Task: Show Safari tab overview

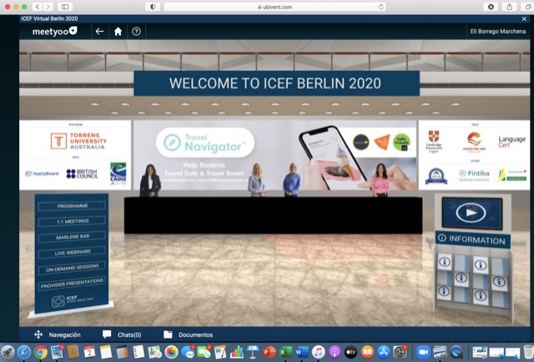Action: click(x=527, y=7)
